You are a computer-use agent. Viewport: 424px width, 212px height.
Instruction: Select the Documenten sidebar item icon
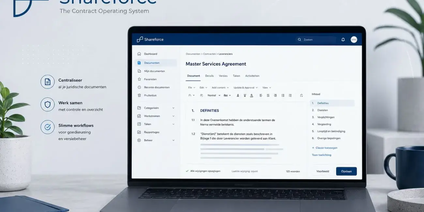click(x=139, y=63)
